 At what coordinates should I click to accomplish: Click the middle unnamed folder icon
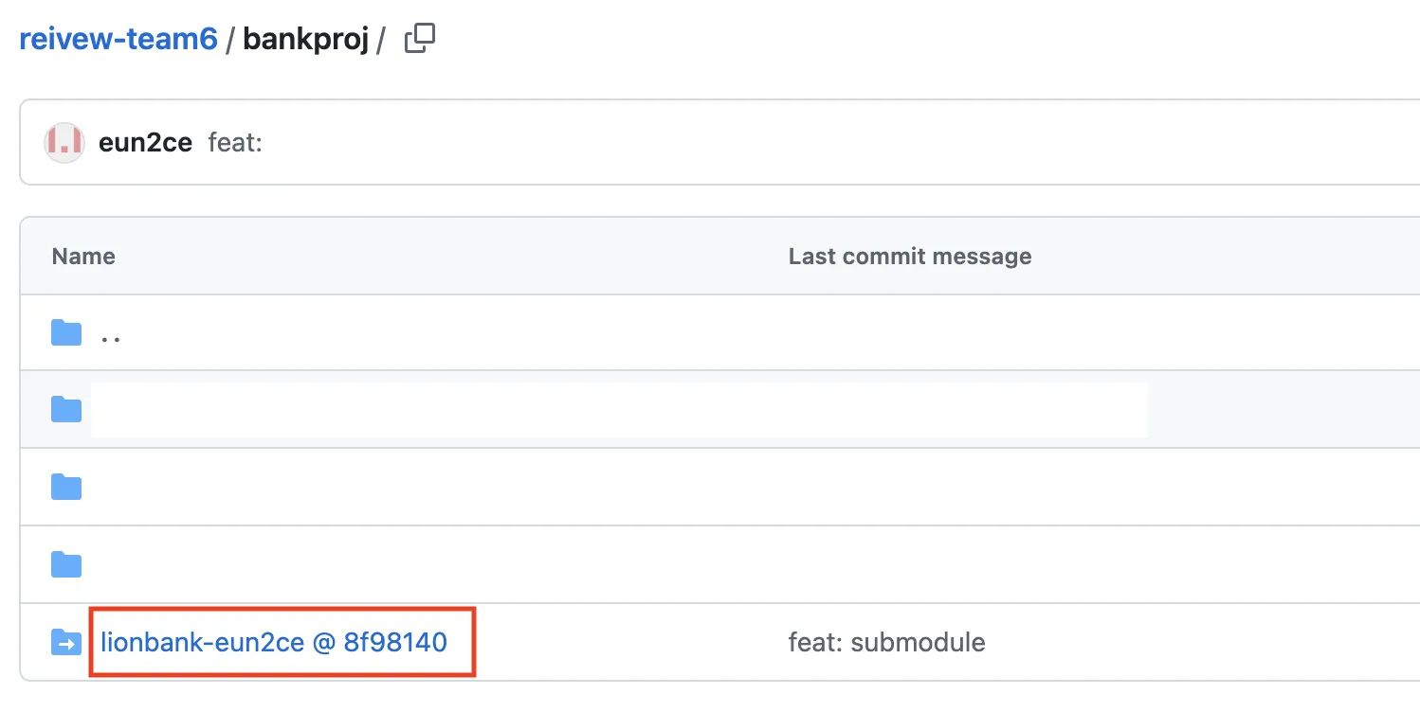click(x=66, y=487)
